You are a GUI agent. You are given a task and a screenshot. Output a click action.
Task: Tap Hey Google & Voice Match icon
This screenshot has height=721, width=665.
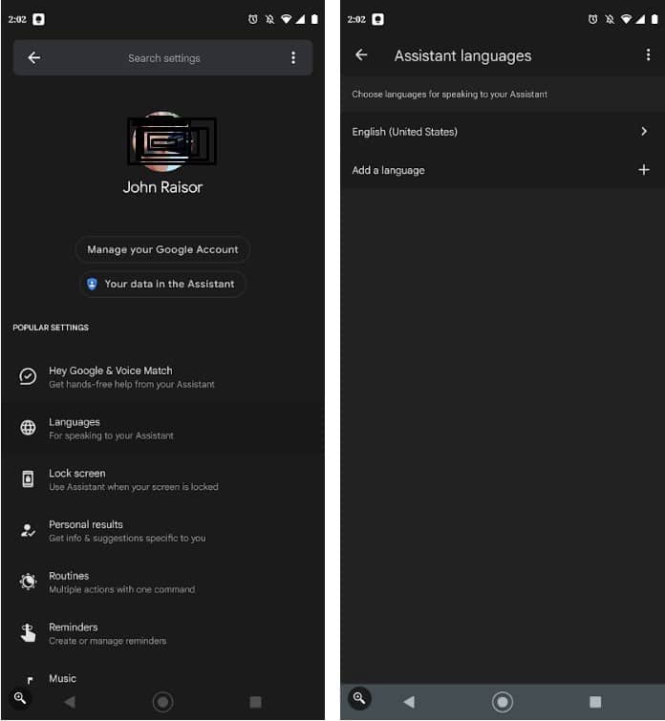(28, 376)
